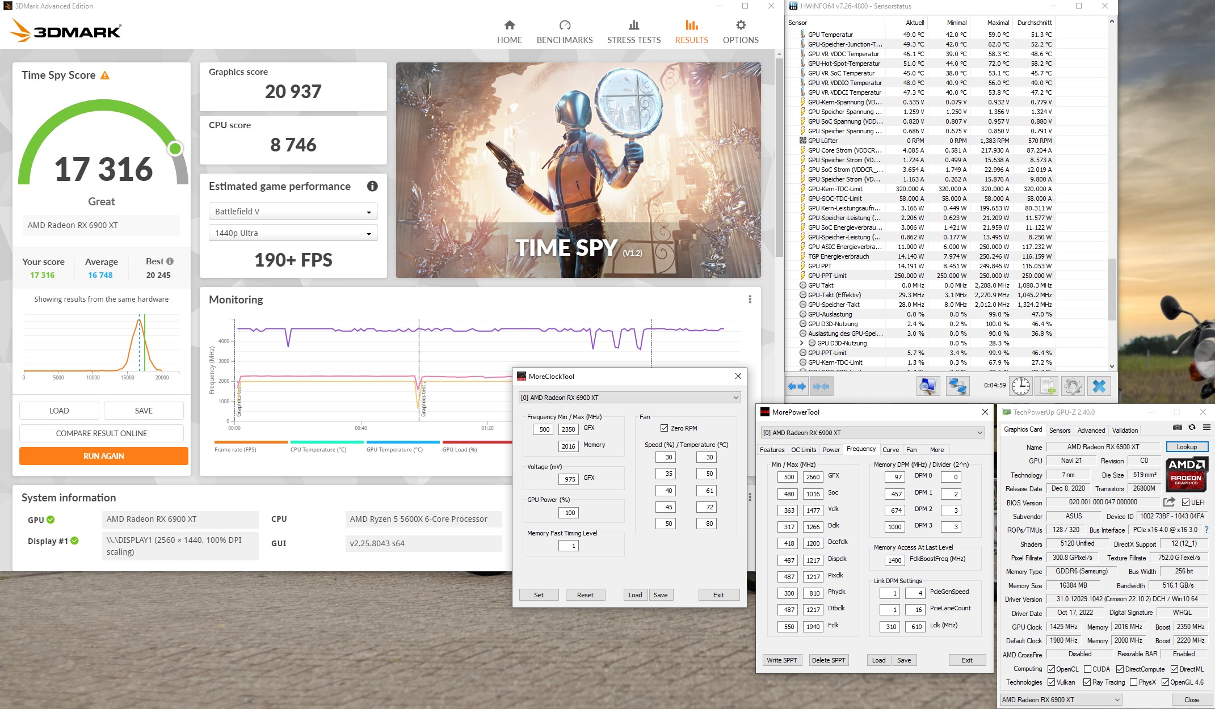The width and height of the screenshot is (1215, 709).
Task: Open the 3DMark Benchmarks section
Action: click(564, 32)
